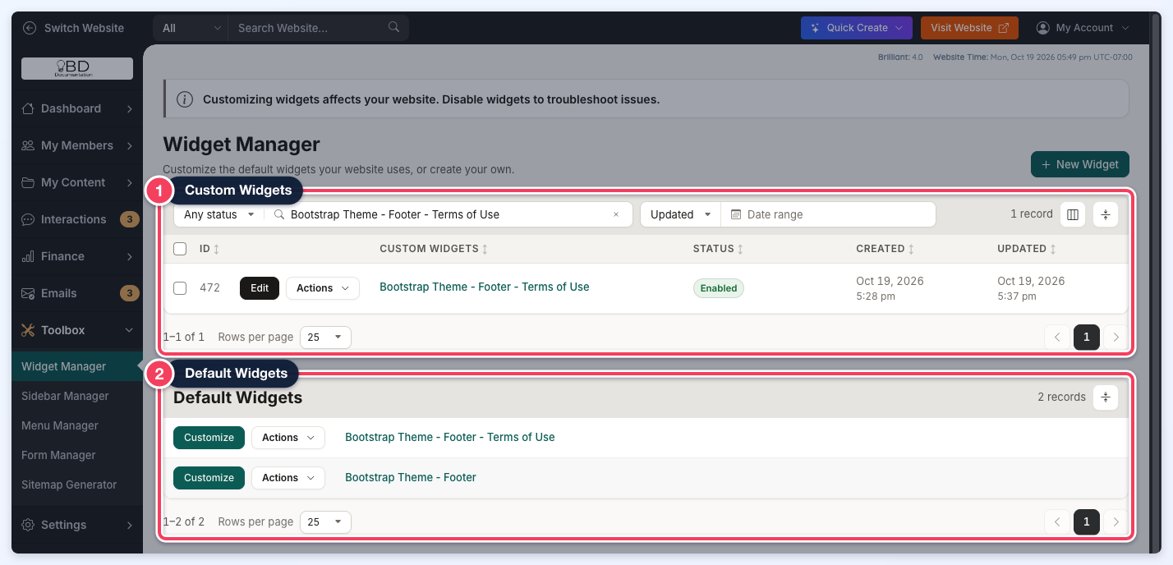The image size is (1173, 565).
Task: Open column visibility icon in Custom Widgets
Action: [1073, 214]
